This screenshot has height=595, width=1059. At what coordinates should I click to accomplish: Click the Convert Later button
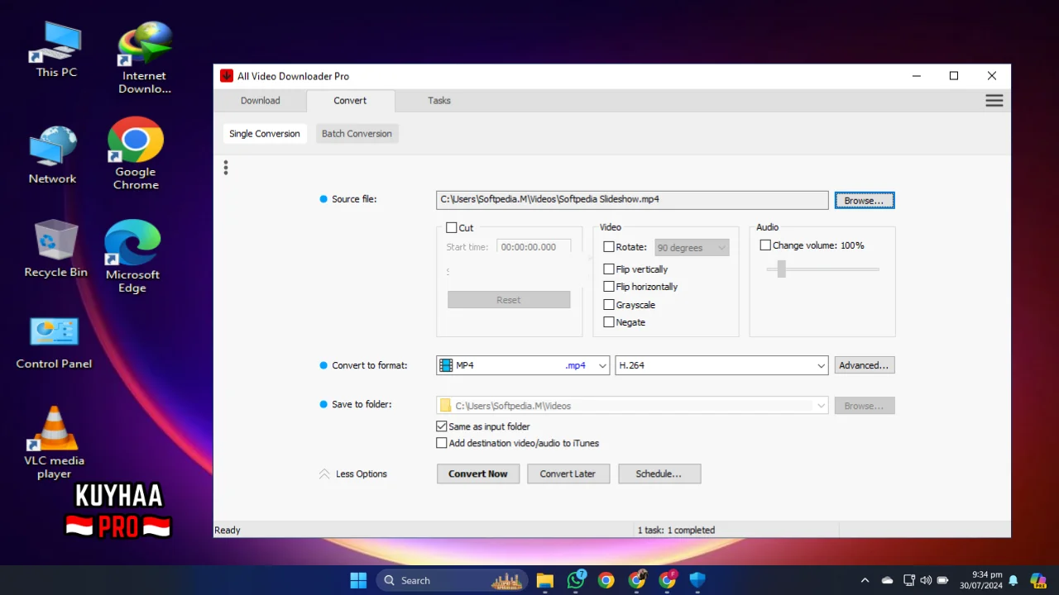(x=568, y=474)
